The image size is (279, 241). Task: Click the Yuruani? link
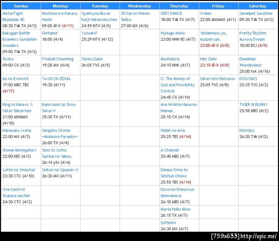click(89, 33)
